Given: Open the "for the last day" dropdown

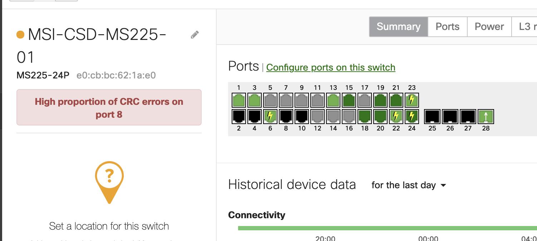Looking at the screenshot, I should point(409,185).
